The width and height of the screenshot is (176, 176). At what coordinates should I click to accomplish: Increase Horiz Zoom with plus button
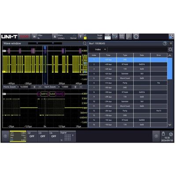[34, 87]
